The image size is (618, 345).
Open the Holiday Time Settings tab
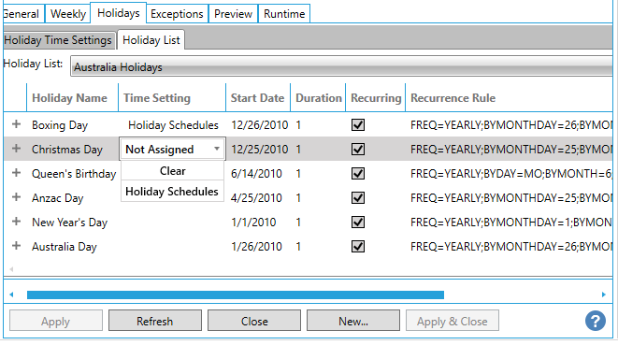[x=58, y=40]
